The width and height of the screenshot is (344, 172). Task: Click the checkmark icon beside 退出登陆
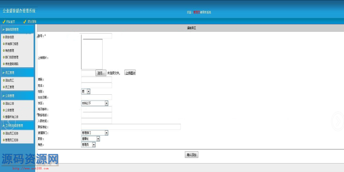tap(25, 21)
